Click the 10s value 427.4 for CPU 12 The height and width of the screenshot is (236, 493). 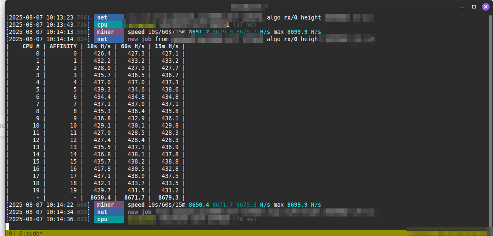coord(102,140)
